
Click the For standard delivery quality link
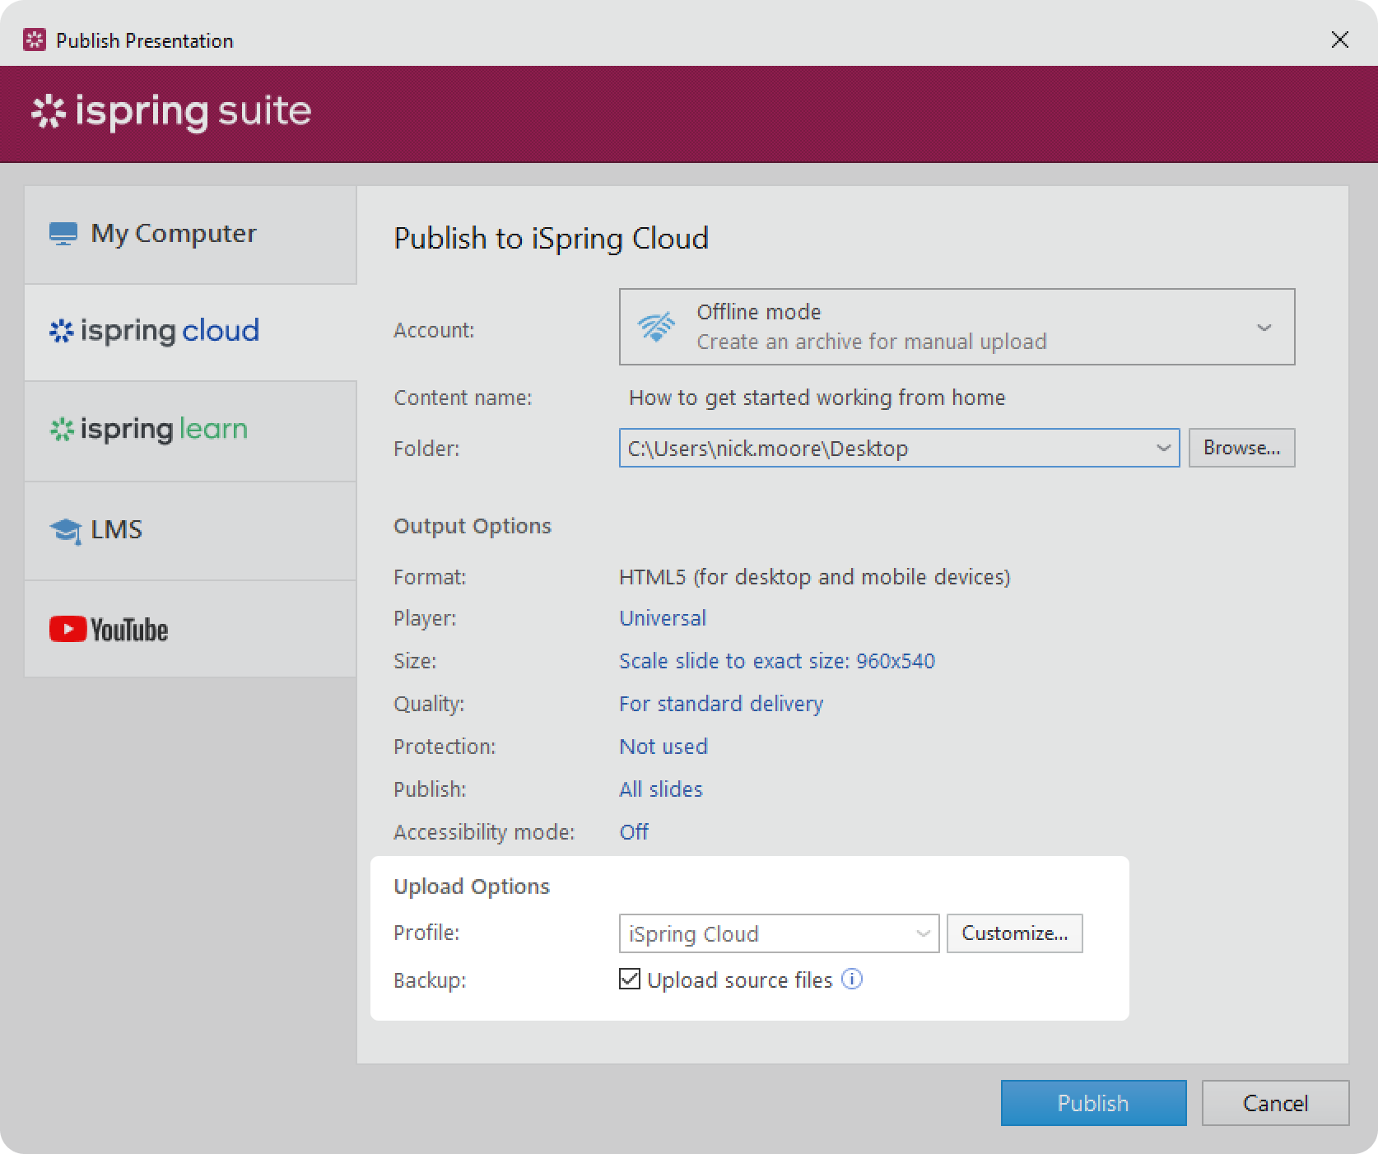pos(721,704)
